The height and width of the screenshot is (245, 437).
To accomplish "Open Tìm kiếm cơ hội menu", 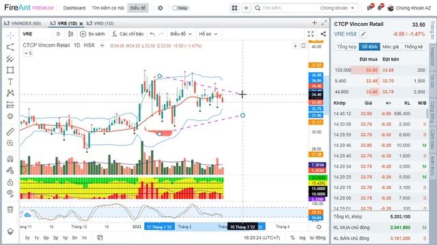I will [108, 7].
